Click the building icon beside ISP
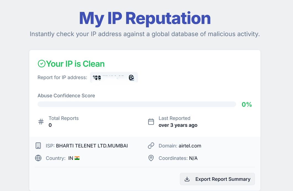The height and width of the screenshot is (191, 293). click(38, 146)
